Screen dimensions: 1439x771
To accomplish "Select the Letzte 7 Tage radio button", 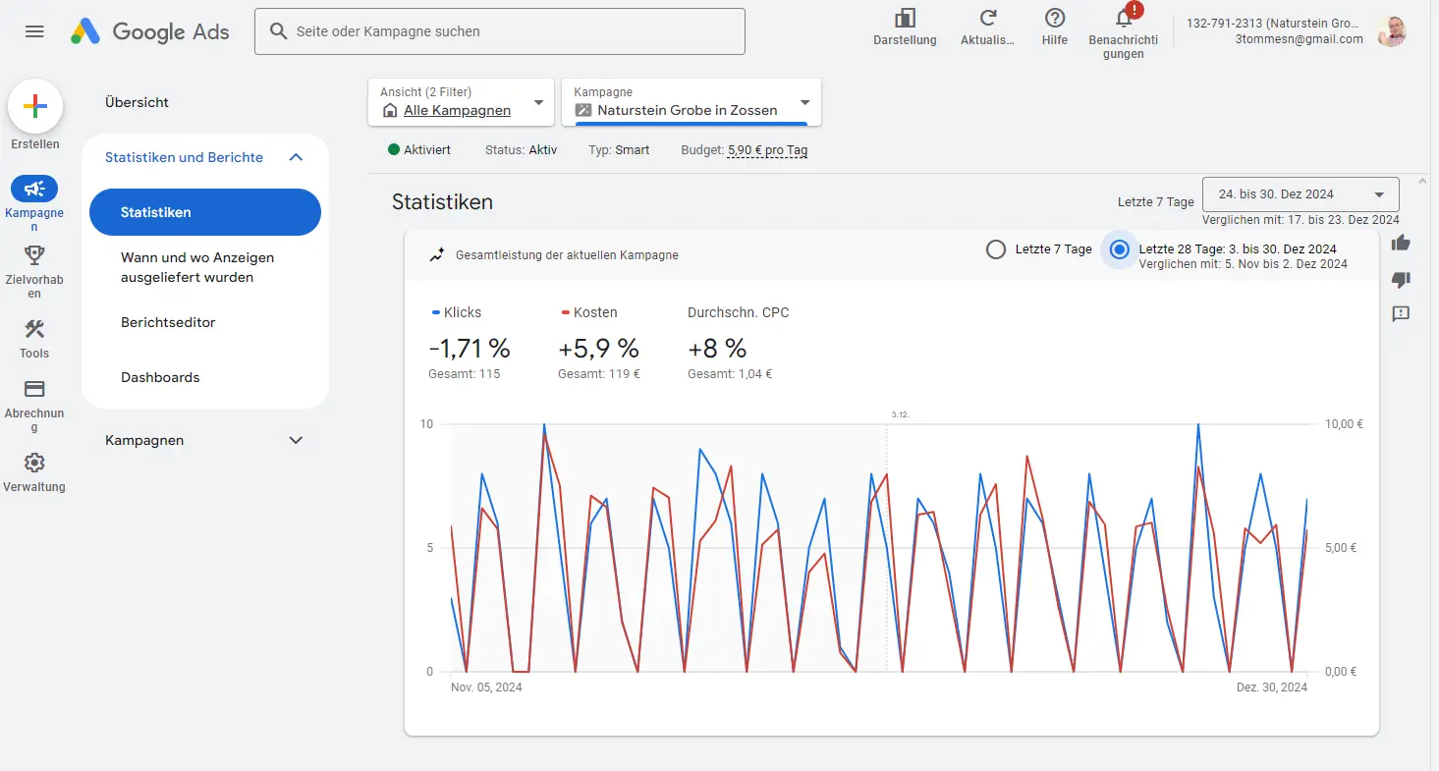I will point(996,249).
